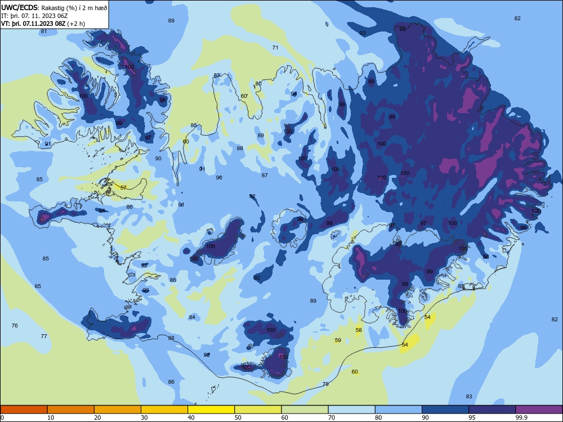Click the humidity value 58 on the map
563x422 pixels.
coord(359,330)
